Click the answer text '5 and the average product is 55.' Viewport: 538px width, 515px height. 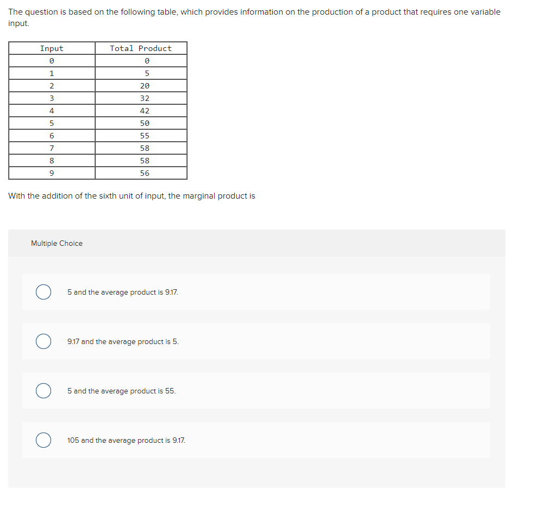[121, 391]
